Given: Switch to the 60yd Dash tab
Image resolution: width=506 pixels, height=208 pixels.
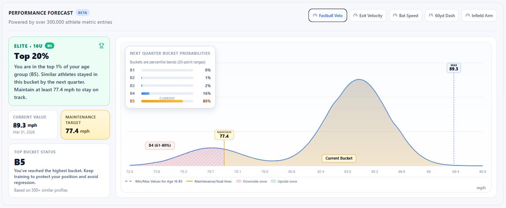Looking at the screenshot, I should coord(442,16).
